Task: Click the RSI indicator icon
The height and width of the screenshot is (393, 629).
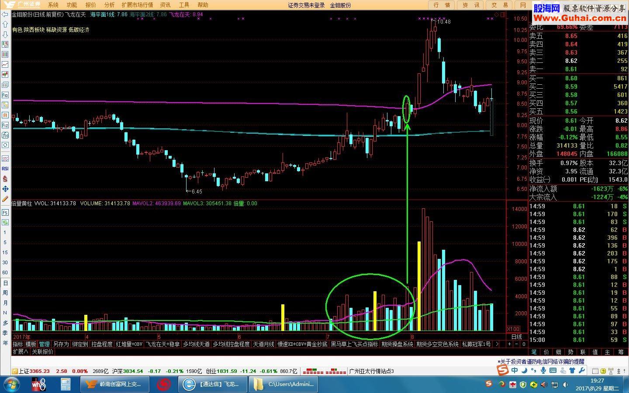Action: [5, 169]
